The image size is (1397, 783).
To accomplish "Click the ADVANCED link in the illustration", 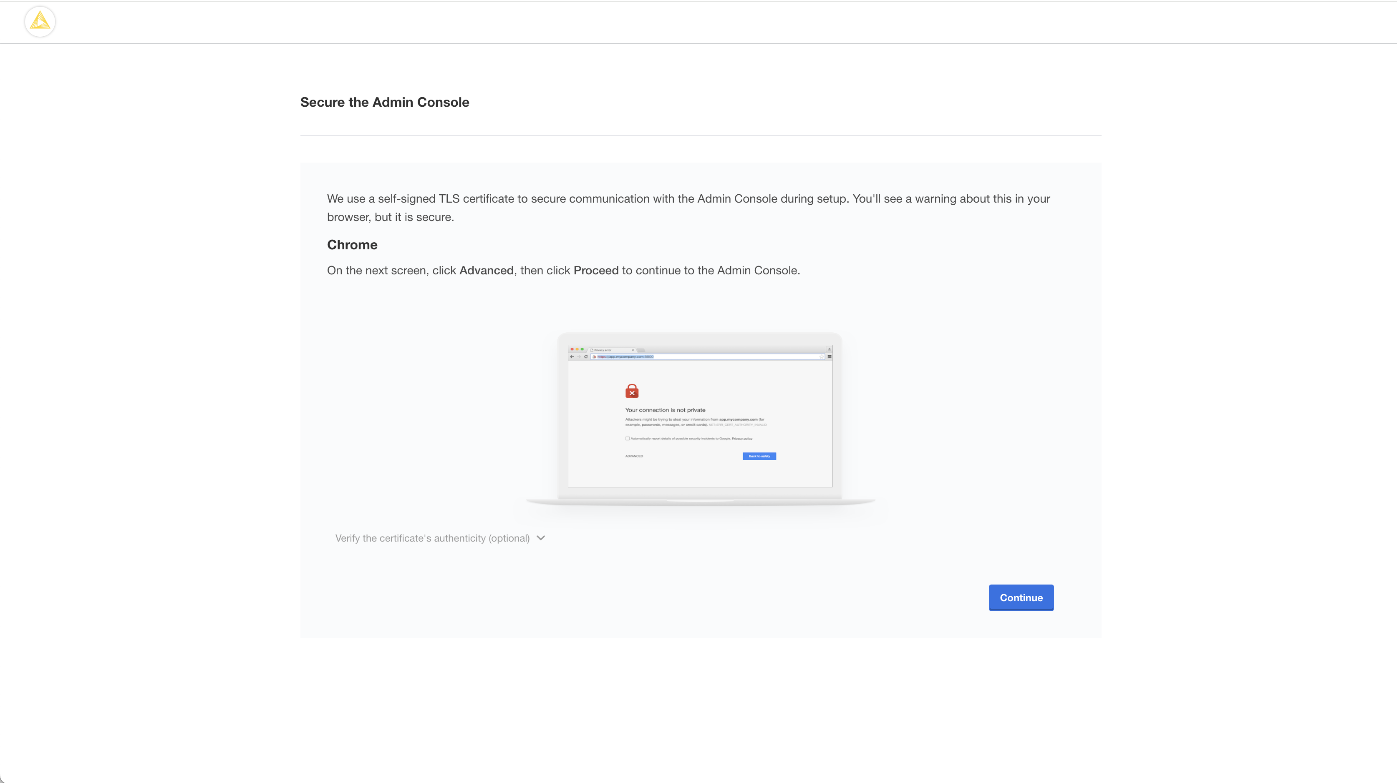I will pos(634,456).
